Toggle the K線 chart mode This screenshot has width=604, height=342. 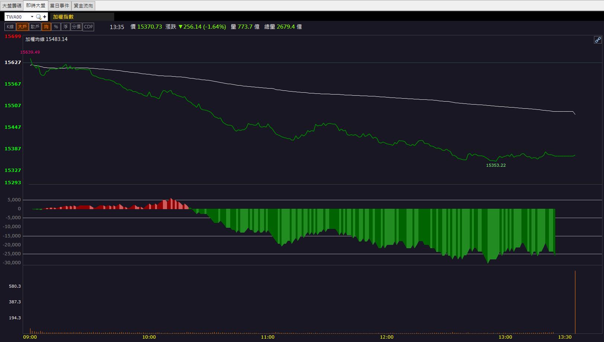pos(10,27)
